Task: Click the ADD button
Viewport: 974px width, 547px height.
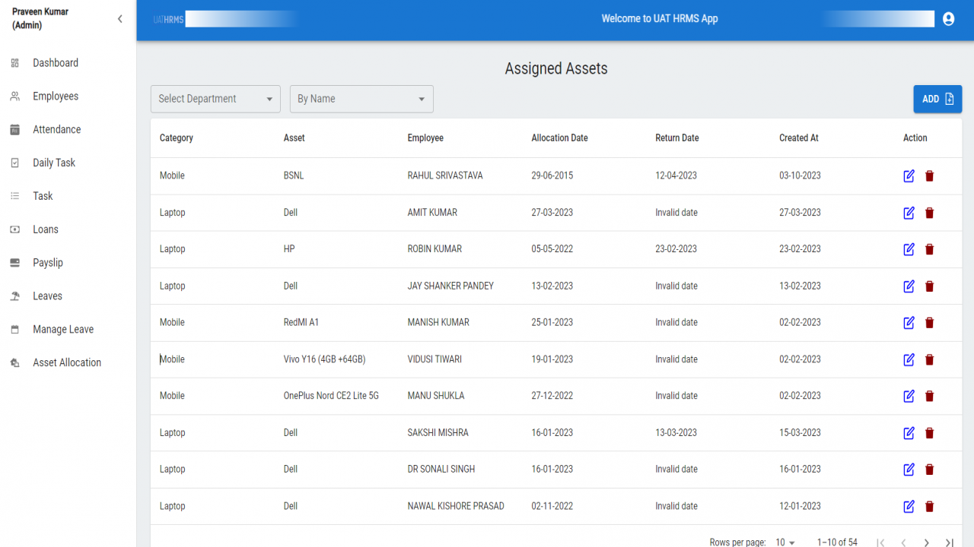Action: 937,99
